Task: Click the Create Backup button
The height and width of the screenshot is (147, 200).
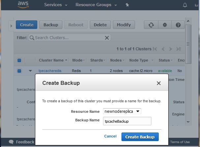Action: 140,136
